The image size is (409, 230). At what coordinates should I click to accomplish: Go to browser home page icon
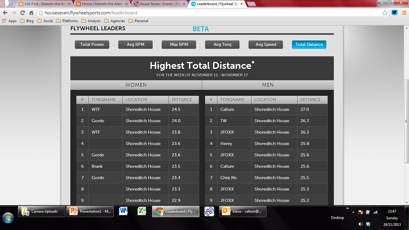[x=31, y=13]
